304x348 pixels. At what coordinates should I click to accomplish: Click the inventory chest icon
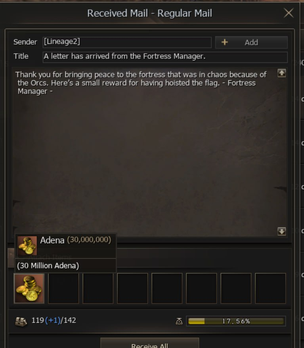pyautogui.click(x=21, y=321)
